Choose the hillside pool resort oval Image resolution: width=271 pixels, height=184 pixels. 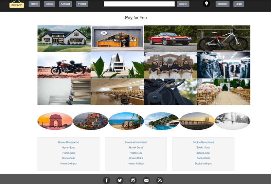coord(161,121)
